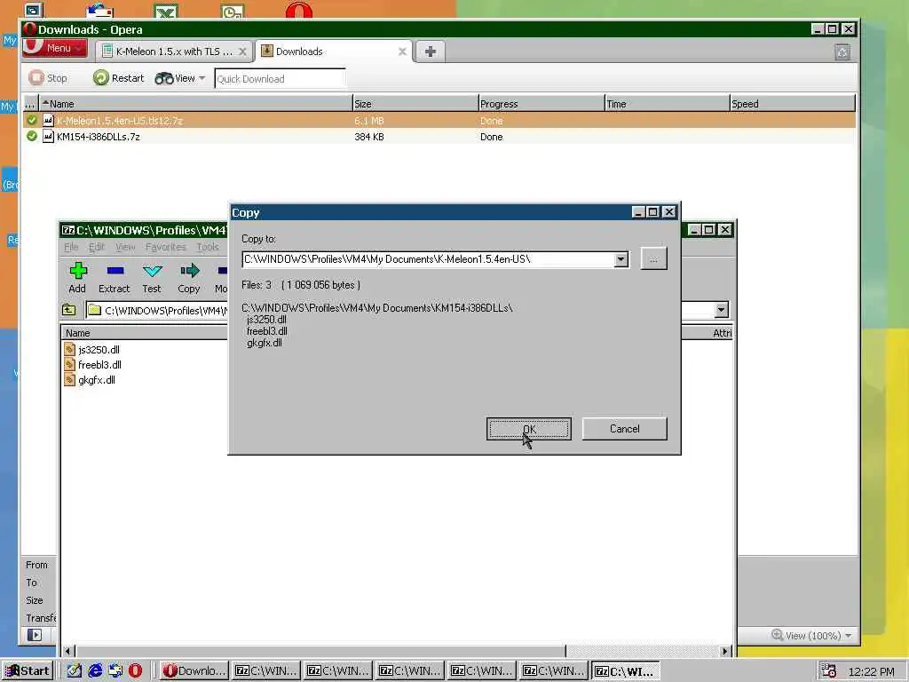This screenshot has height=682, width=909.
Task: Close the K-Meleon 1.5.x tab
Action: (243, 52)
